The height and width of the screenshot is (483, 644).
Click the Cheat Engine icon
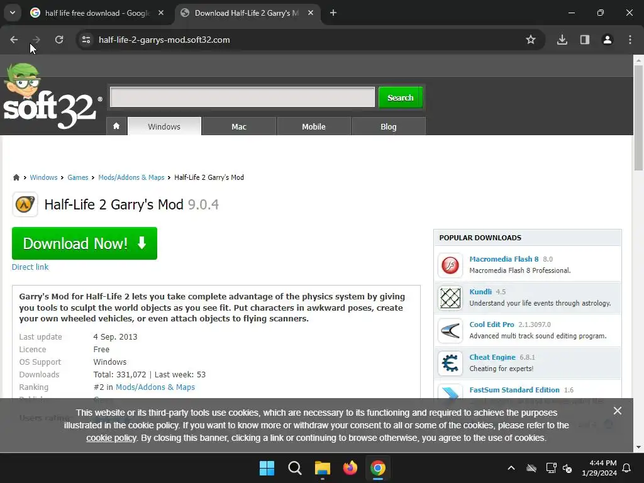450,364
